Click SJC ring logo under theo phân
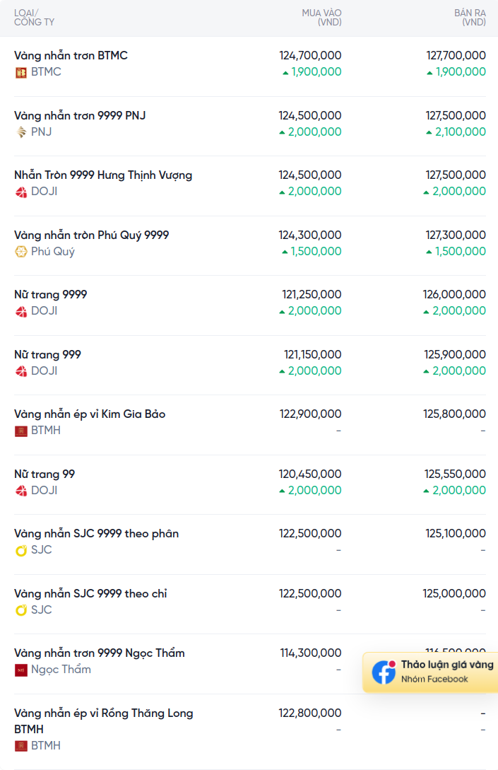The width and height of the screenshot is (498, 770). tap(21, 550)
